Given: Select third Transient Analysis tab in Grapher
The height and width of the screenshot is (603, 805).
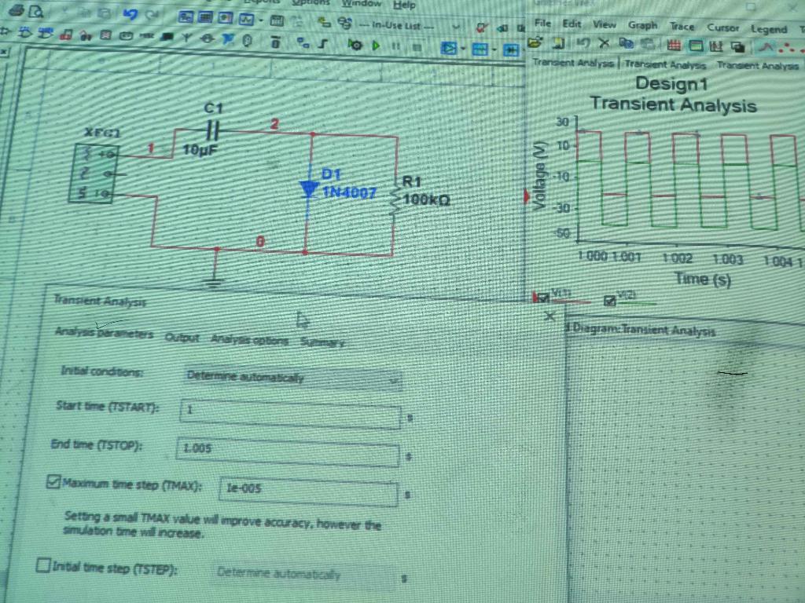Looking at the screenshot, I should 758,66.
